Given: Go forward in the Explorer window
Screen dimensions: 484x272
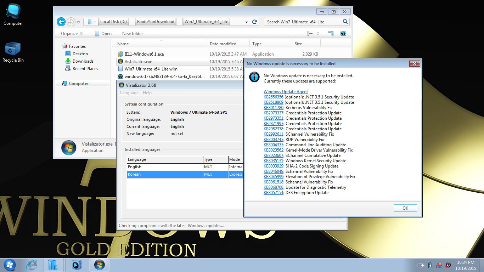Looking at the screenshot, I should [x=71, y=22].
